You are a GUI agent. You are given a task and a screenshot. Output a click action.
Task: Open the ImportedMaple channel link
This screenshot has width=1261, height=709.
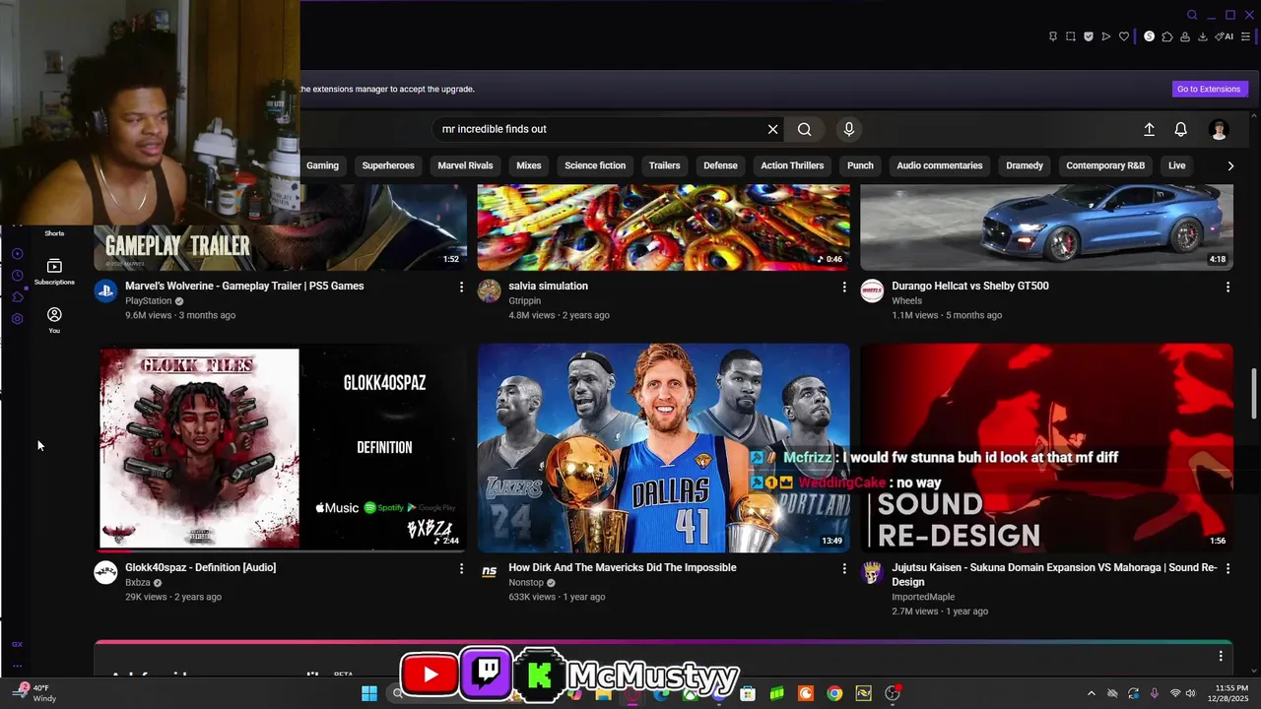click(x=923, y=597)
